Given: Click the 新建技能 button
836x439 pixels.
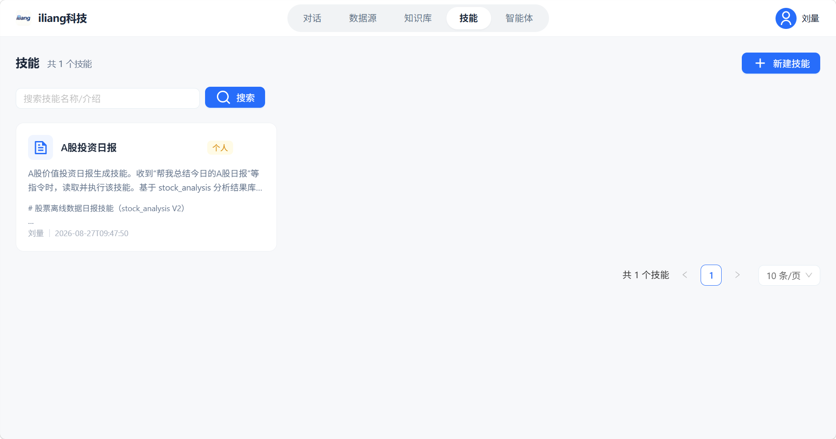Looking at the screenshot, I should (x=781, y=64).
